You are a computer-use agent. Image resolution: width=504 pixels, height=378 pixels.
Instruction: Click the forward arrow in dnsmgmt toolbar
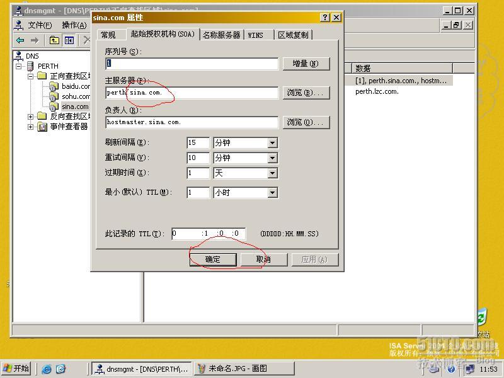click(35, 40)
